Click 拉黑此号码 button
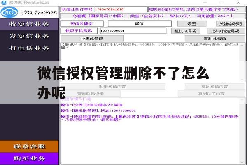247x165 pixels. [92, 38]
